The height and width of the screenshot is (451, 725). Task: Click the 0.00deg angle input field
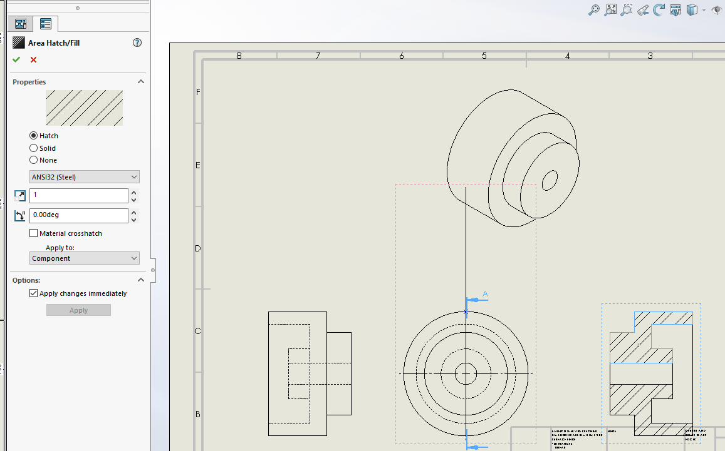[x=78, y=215]
